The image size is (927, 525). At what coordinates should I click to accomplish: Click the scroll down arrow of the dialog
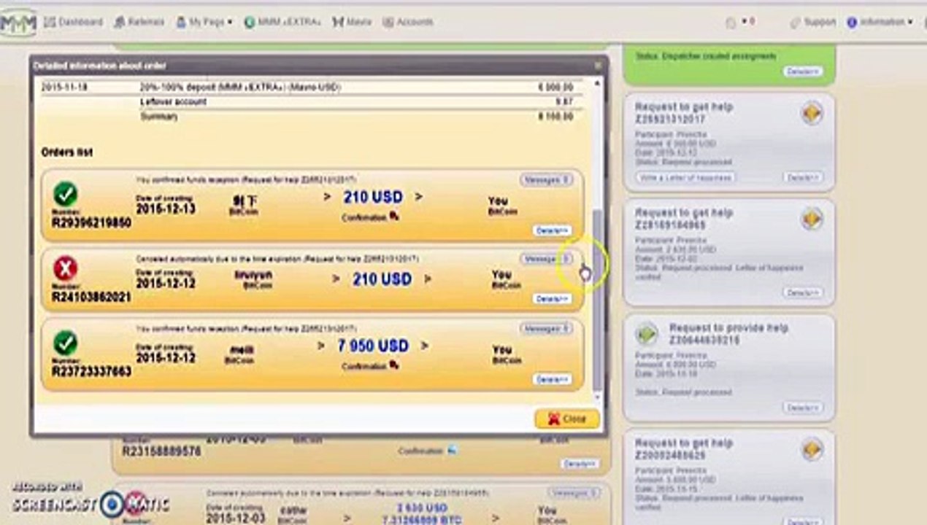click(598, 397)
